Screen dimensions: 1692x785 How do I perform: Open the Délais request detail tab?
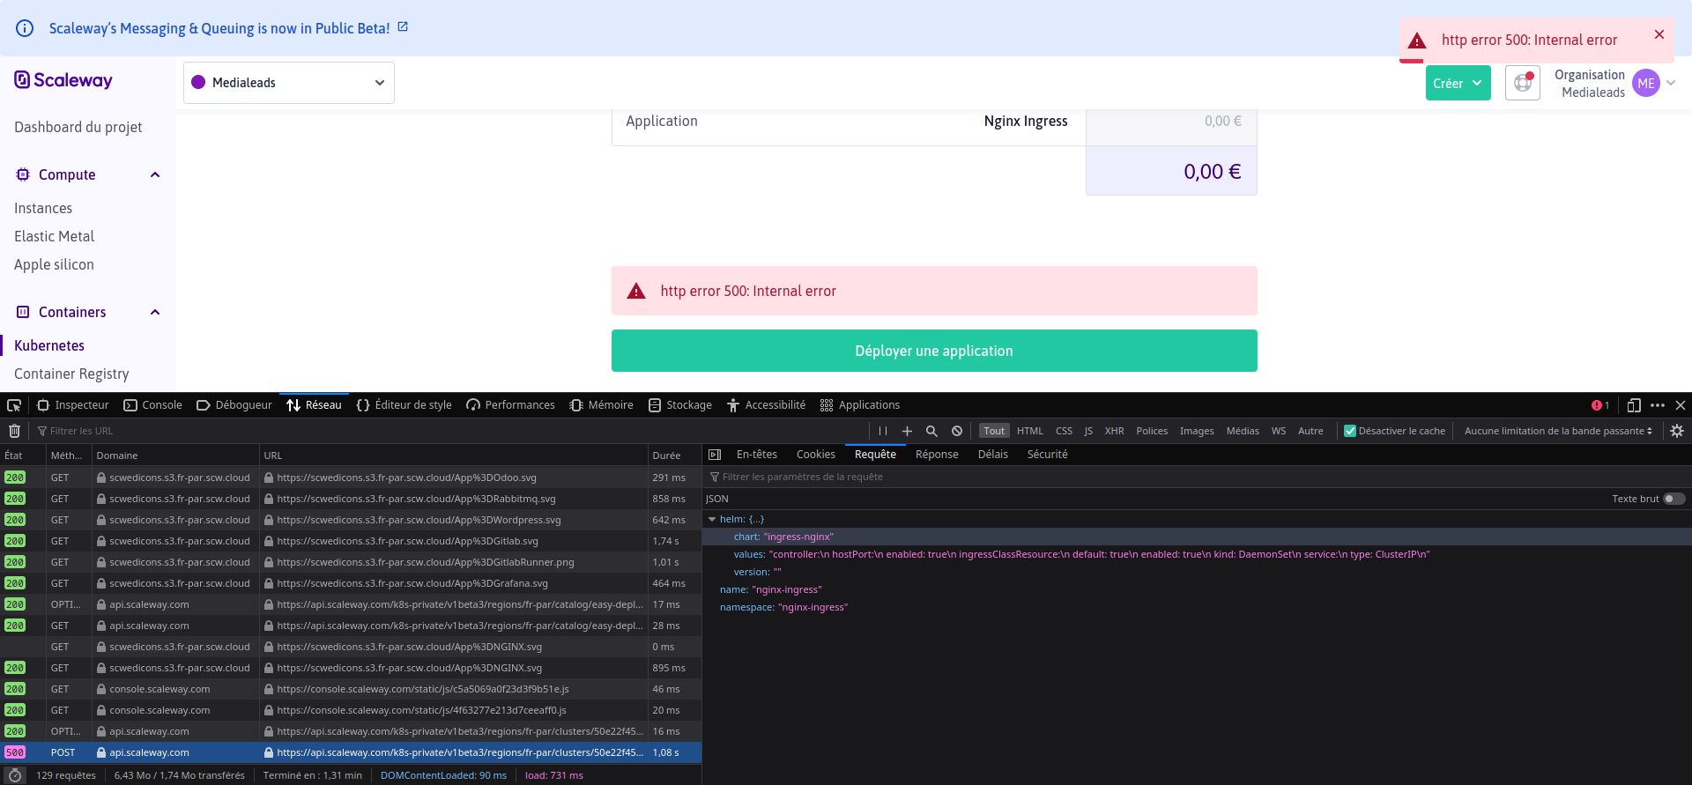coord(993,455)
